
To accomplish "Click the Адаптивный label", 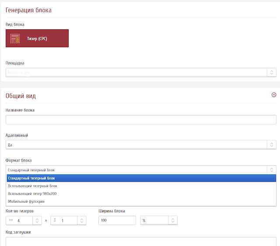I will [17, 135].
